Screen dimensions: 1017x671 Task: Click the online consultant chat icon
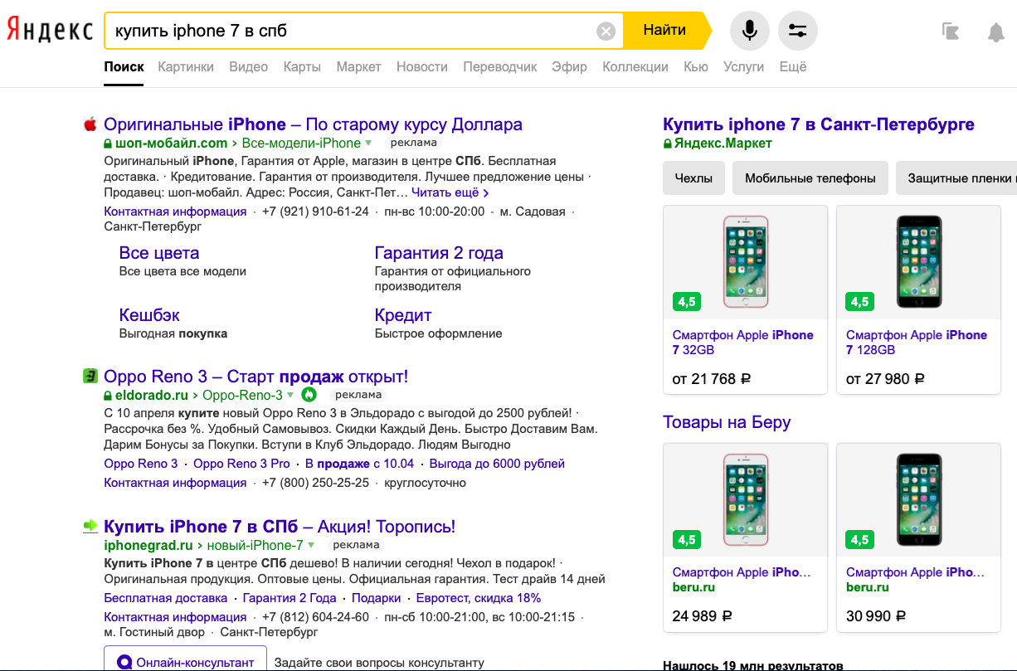coord(124,663)
